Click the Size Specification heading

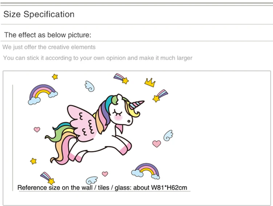click(x=39, y=14)
